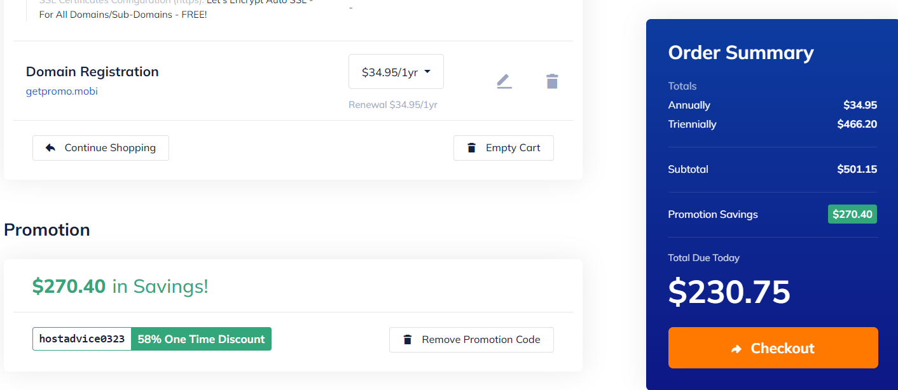Click the pencil edit icon for domain registration

click(x=504, y=81)
